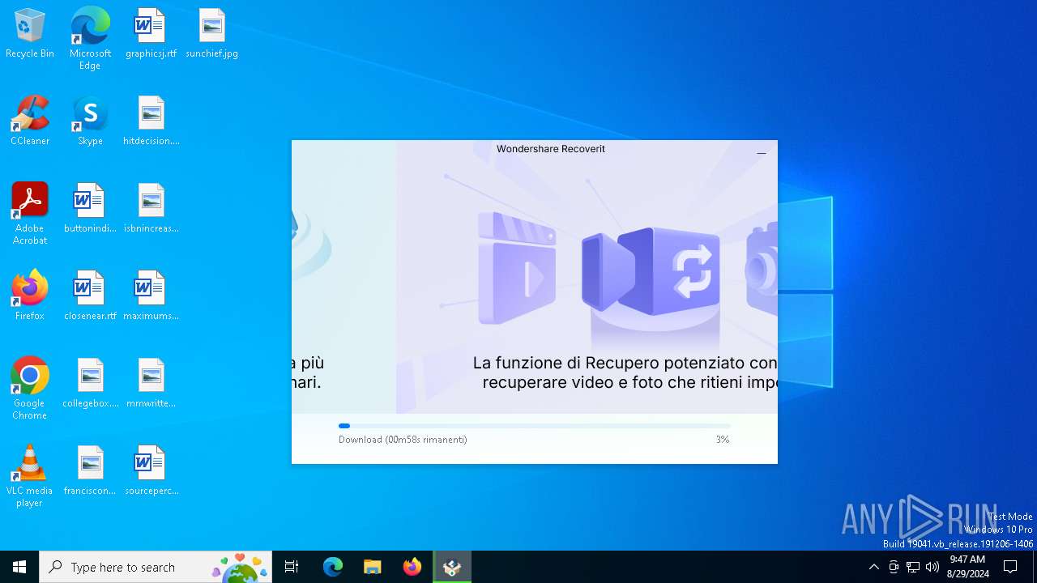Viewport: 1037px width, 583px height.
Task: Open the CCleaner desktop shortcut
Action: click(30, 121)
